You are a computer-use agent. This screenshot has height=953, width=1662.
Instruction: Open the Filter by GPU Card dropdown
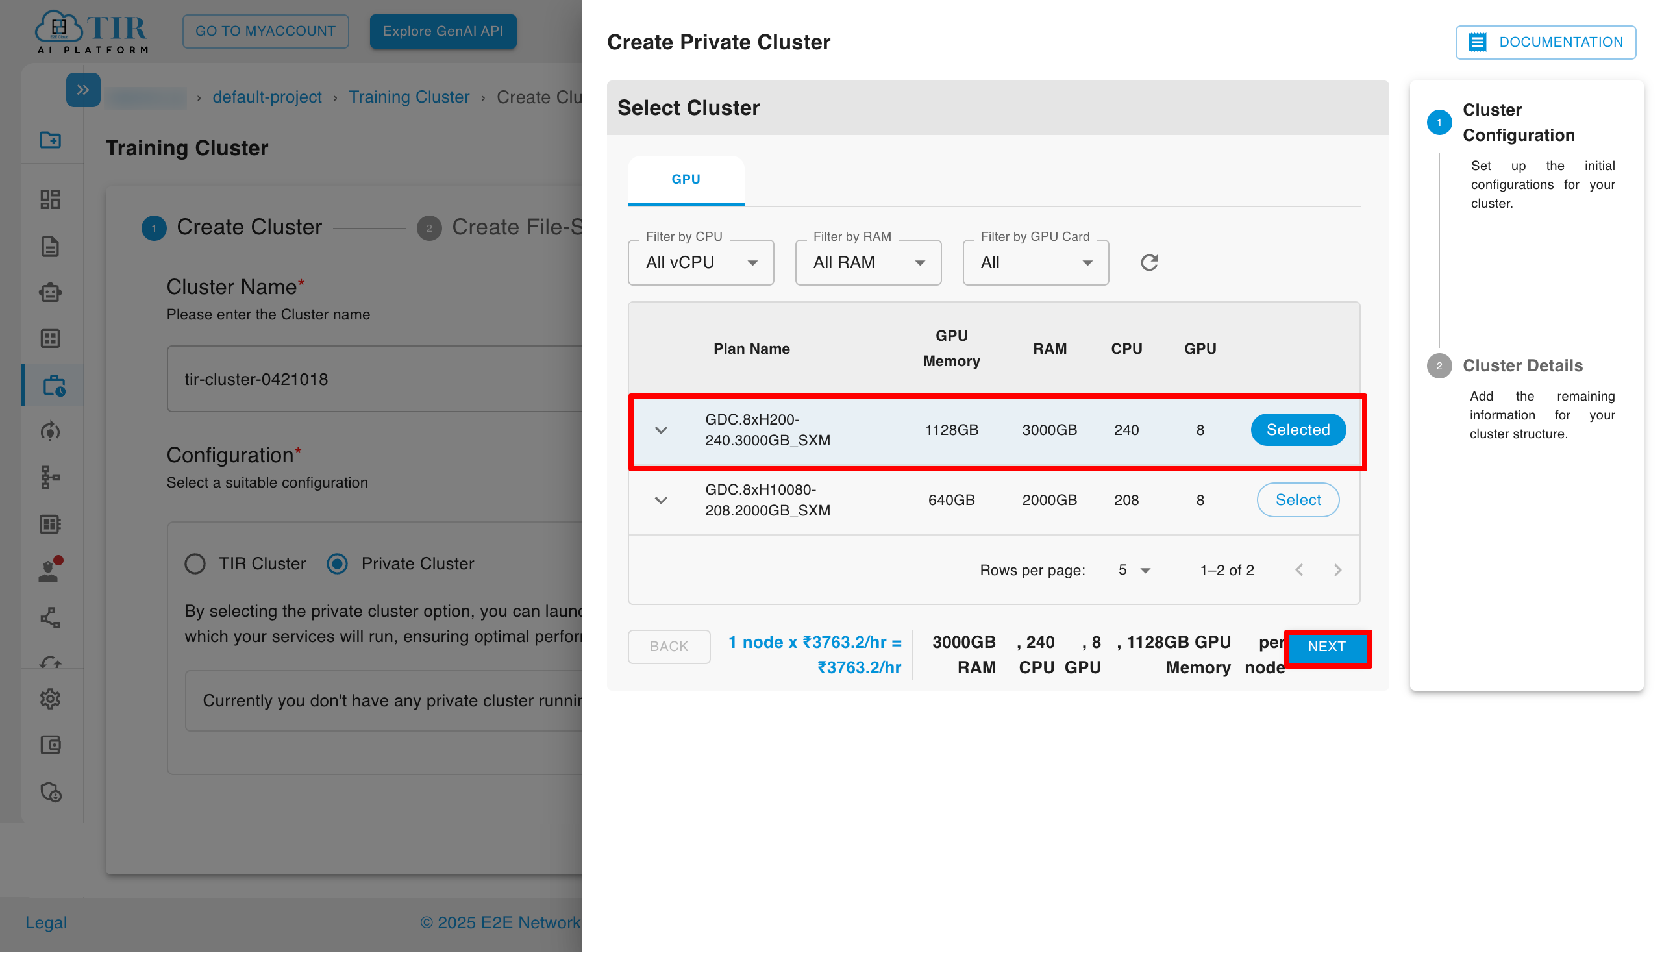(1036, 262)
